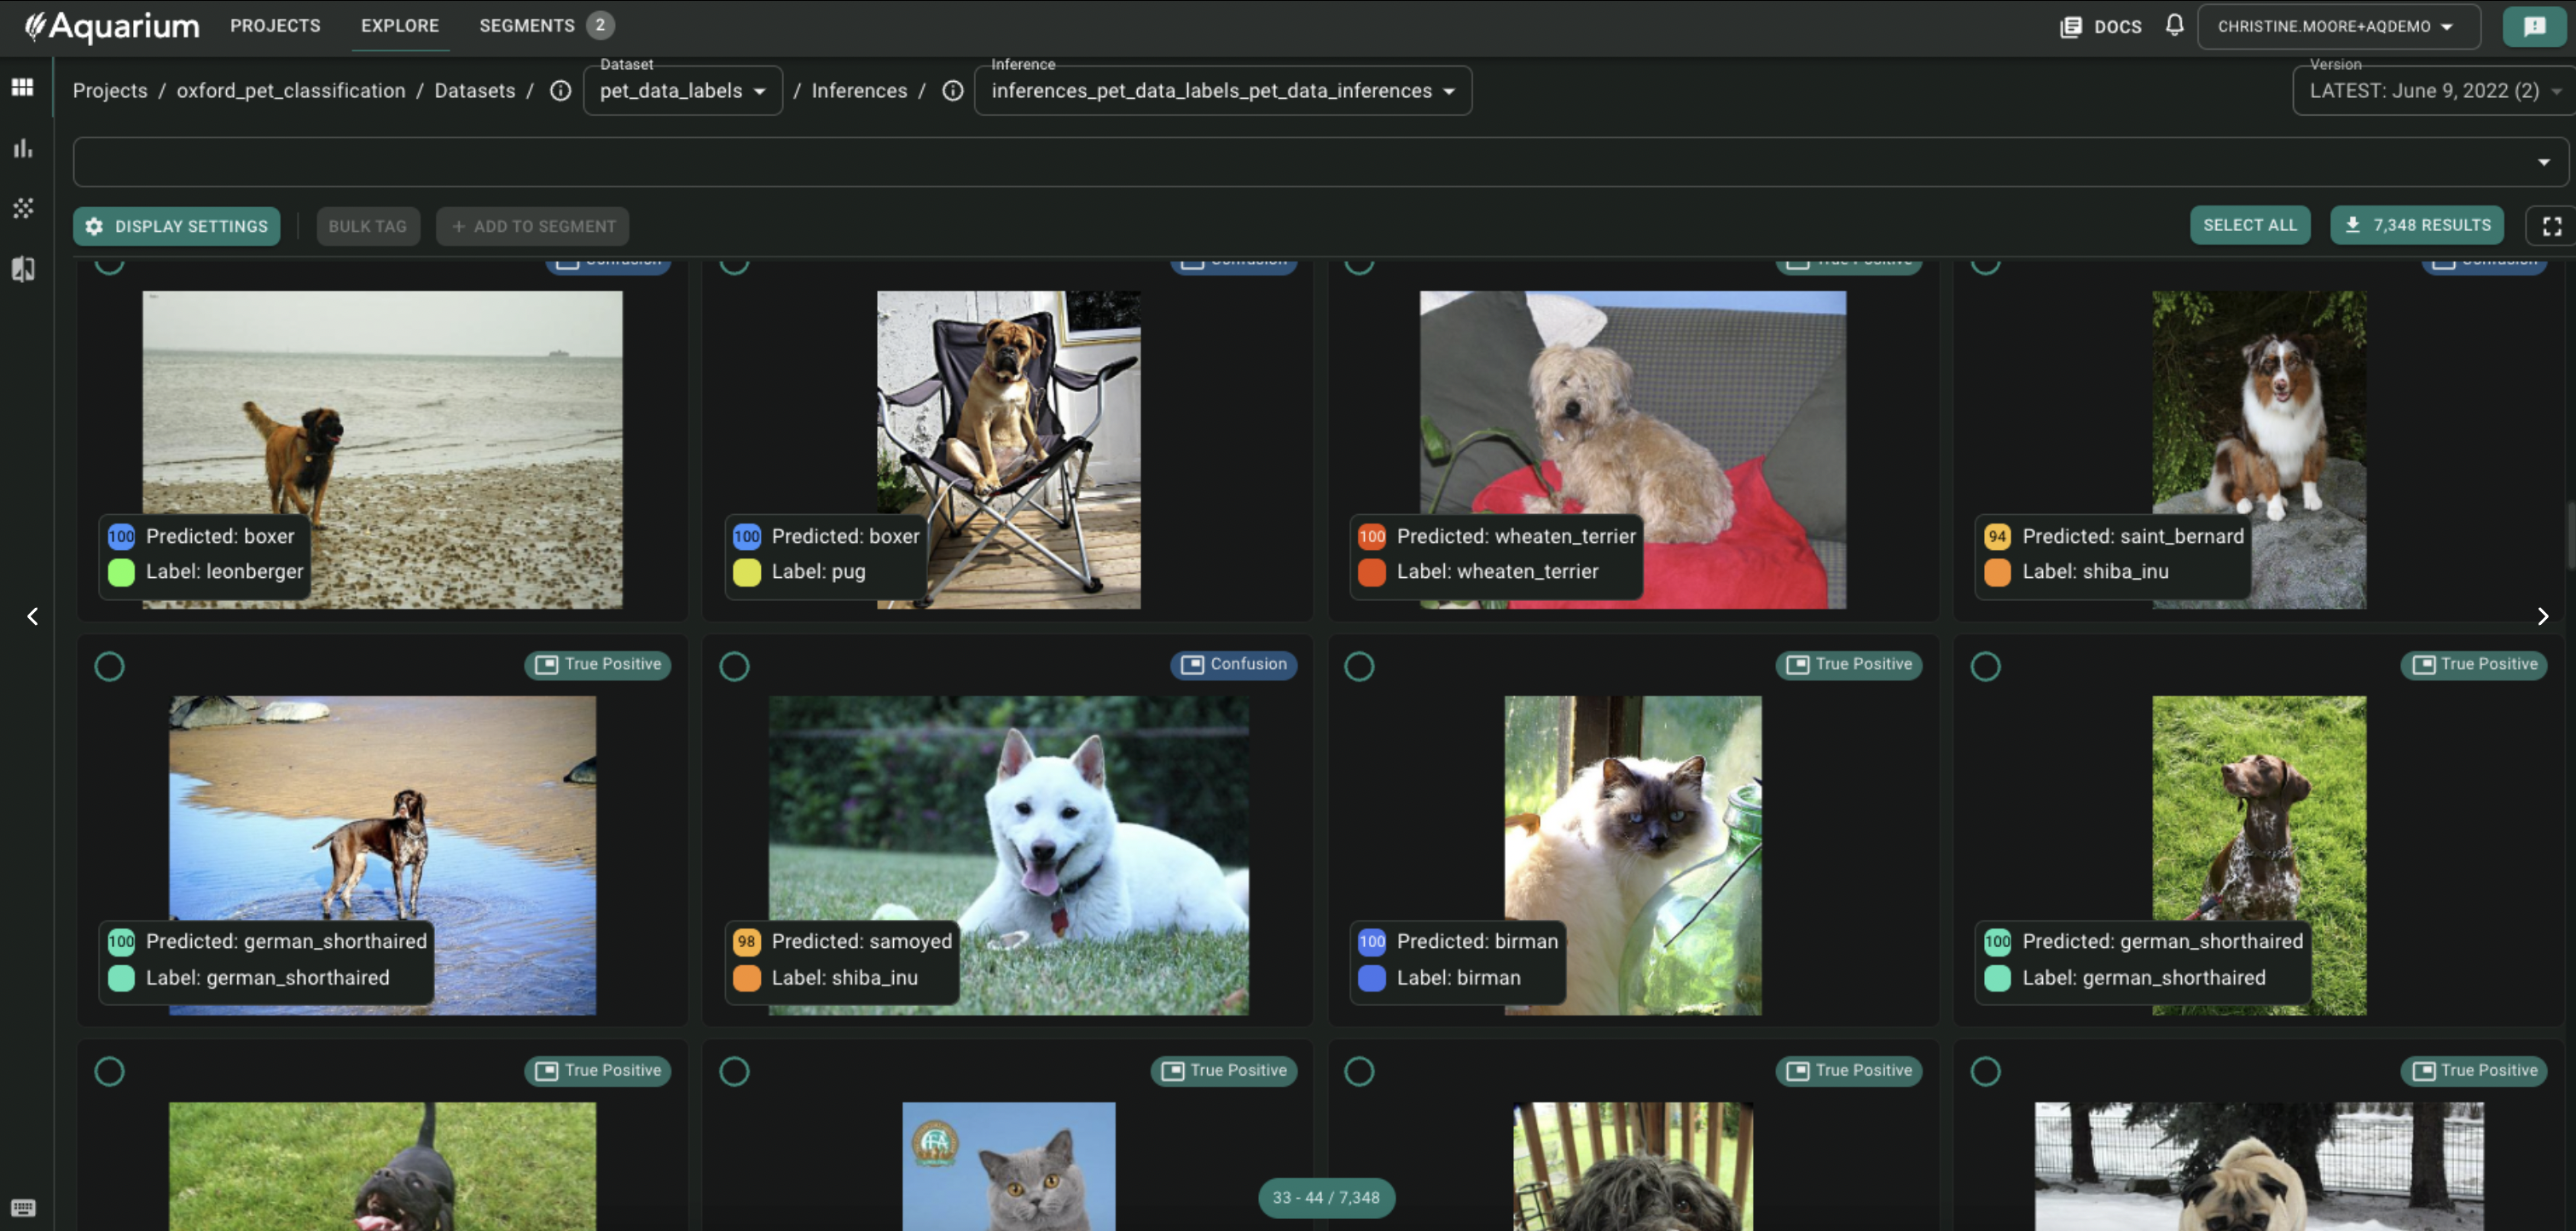
Task: Select the first german_shorthaired beach image circle
Action: pyautogui.click(x=109, y=667)
